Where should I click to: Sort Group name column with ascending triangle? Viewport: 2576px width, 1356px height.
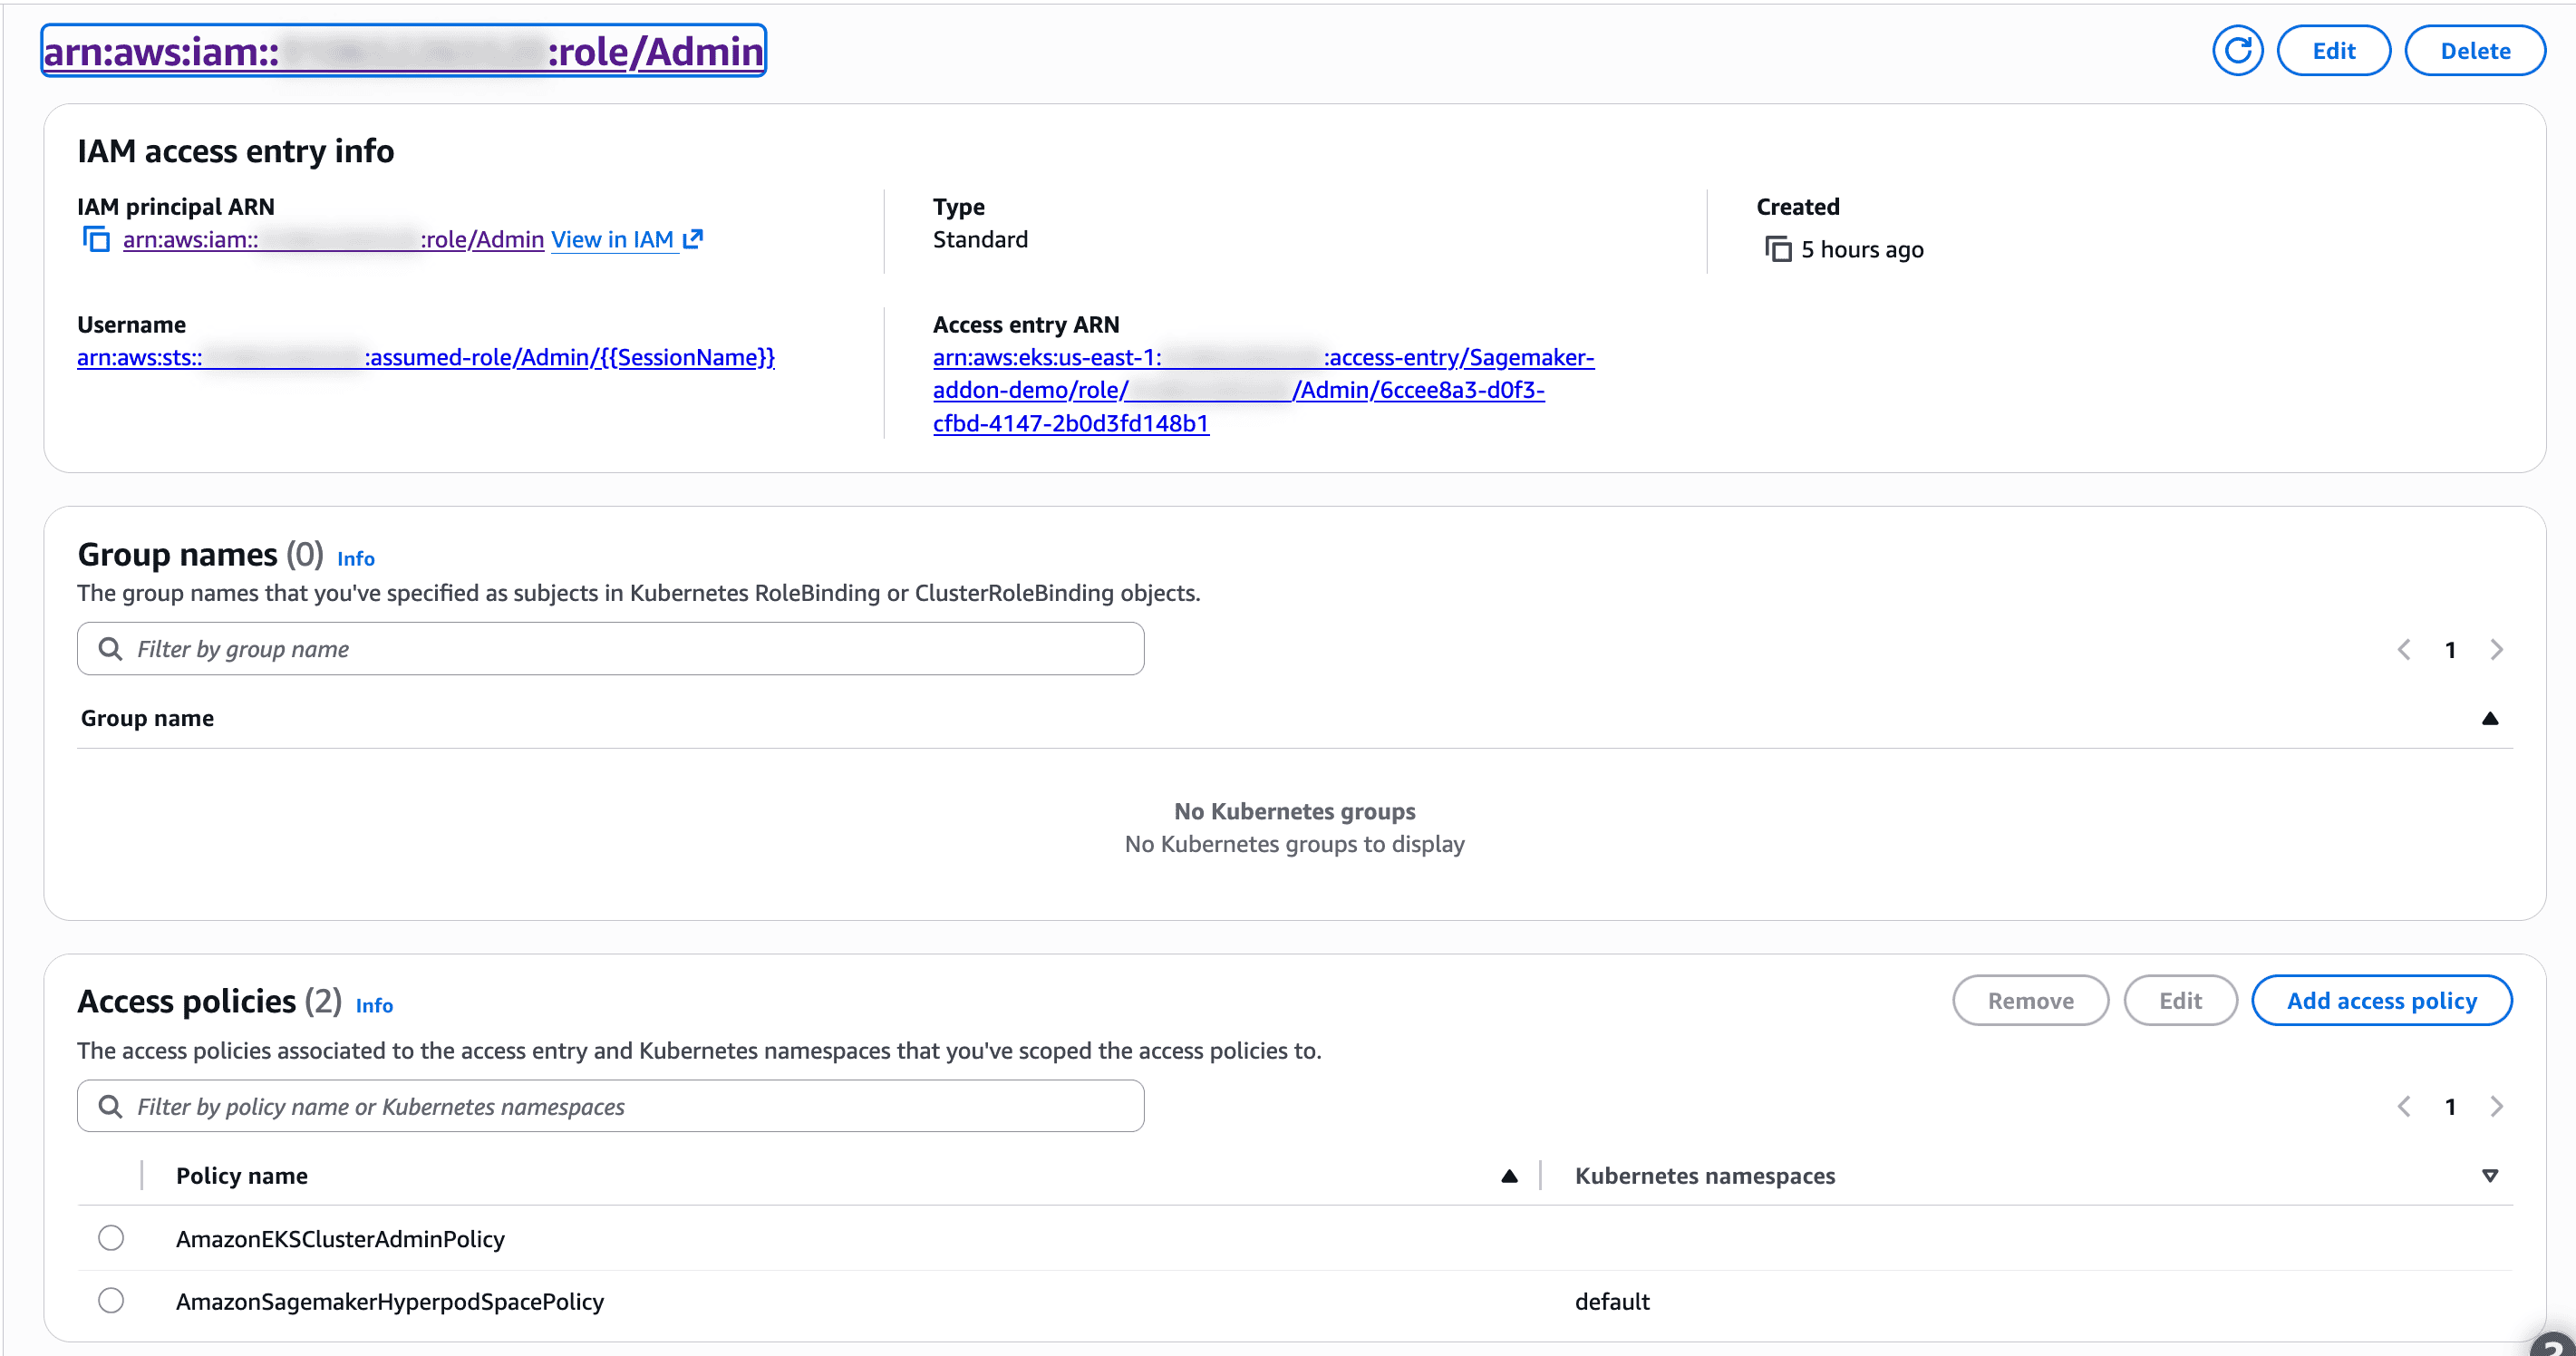point(2490,718)
